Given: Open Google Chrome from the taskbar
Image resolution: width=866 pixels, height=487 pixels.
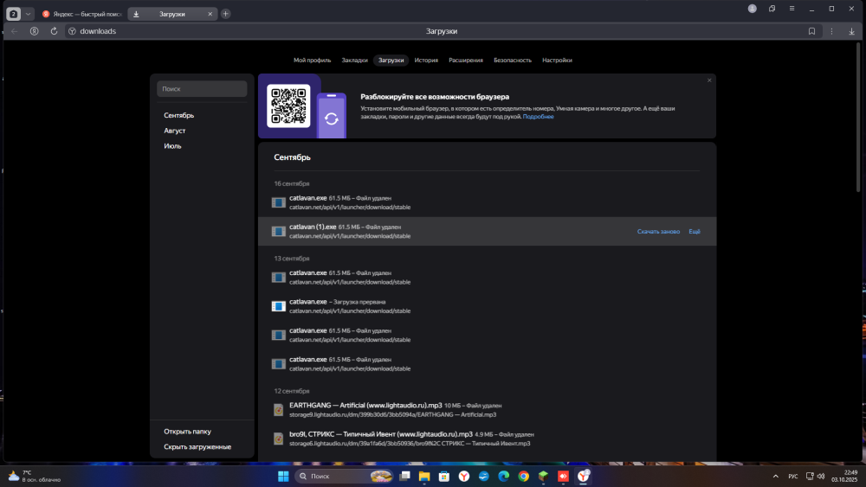Looking at the screenshot, I should (524, 476).
